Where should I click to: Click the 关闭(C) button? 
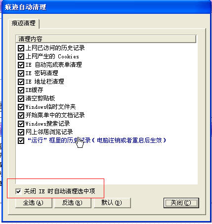click(x=181, y=203)
